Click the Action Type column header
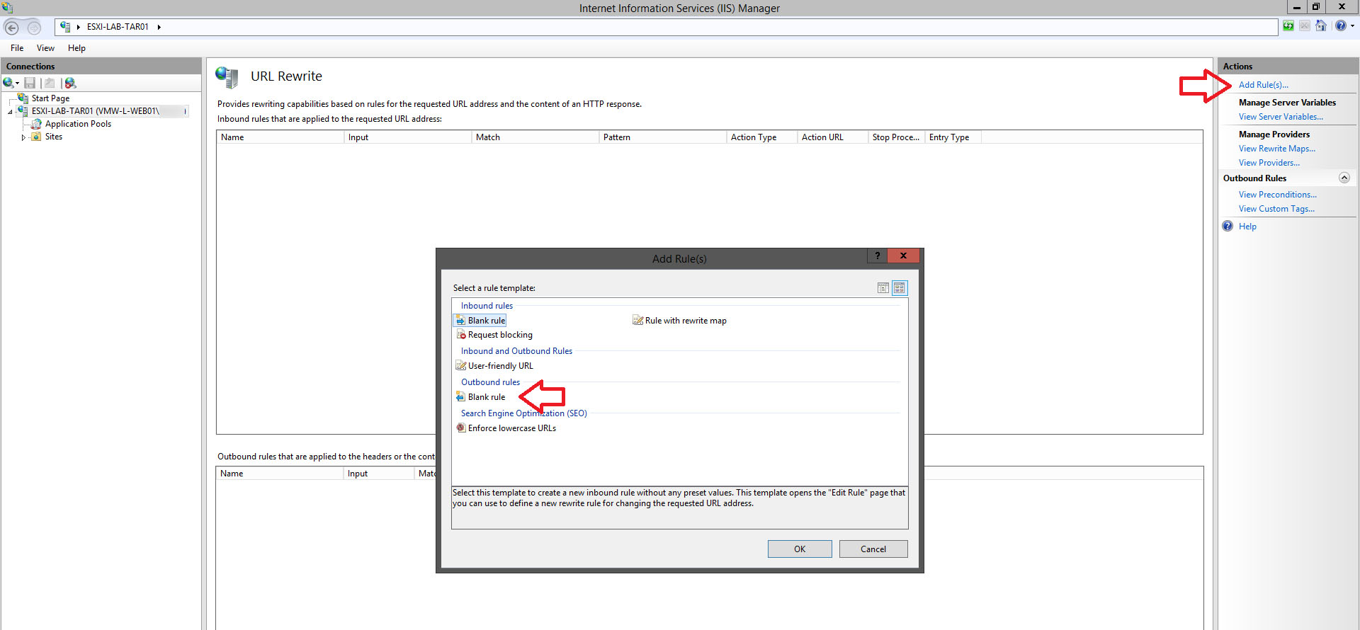 point(762,137)
